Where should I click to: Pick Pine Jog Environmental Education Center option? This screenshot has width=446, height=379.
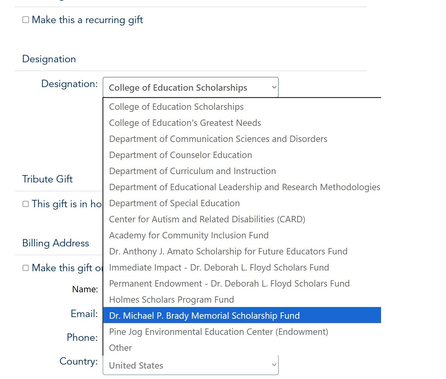point(219,332)
